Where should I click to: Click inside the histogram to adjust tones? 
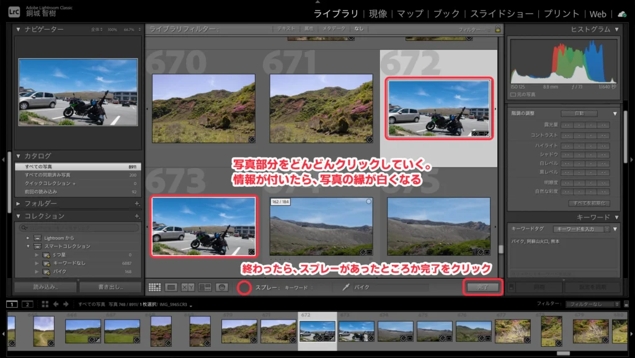tap(564, 62)
